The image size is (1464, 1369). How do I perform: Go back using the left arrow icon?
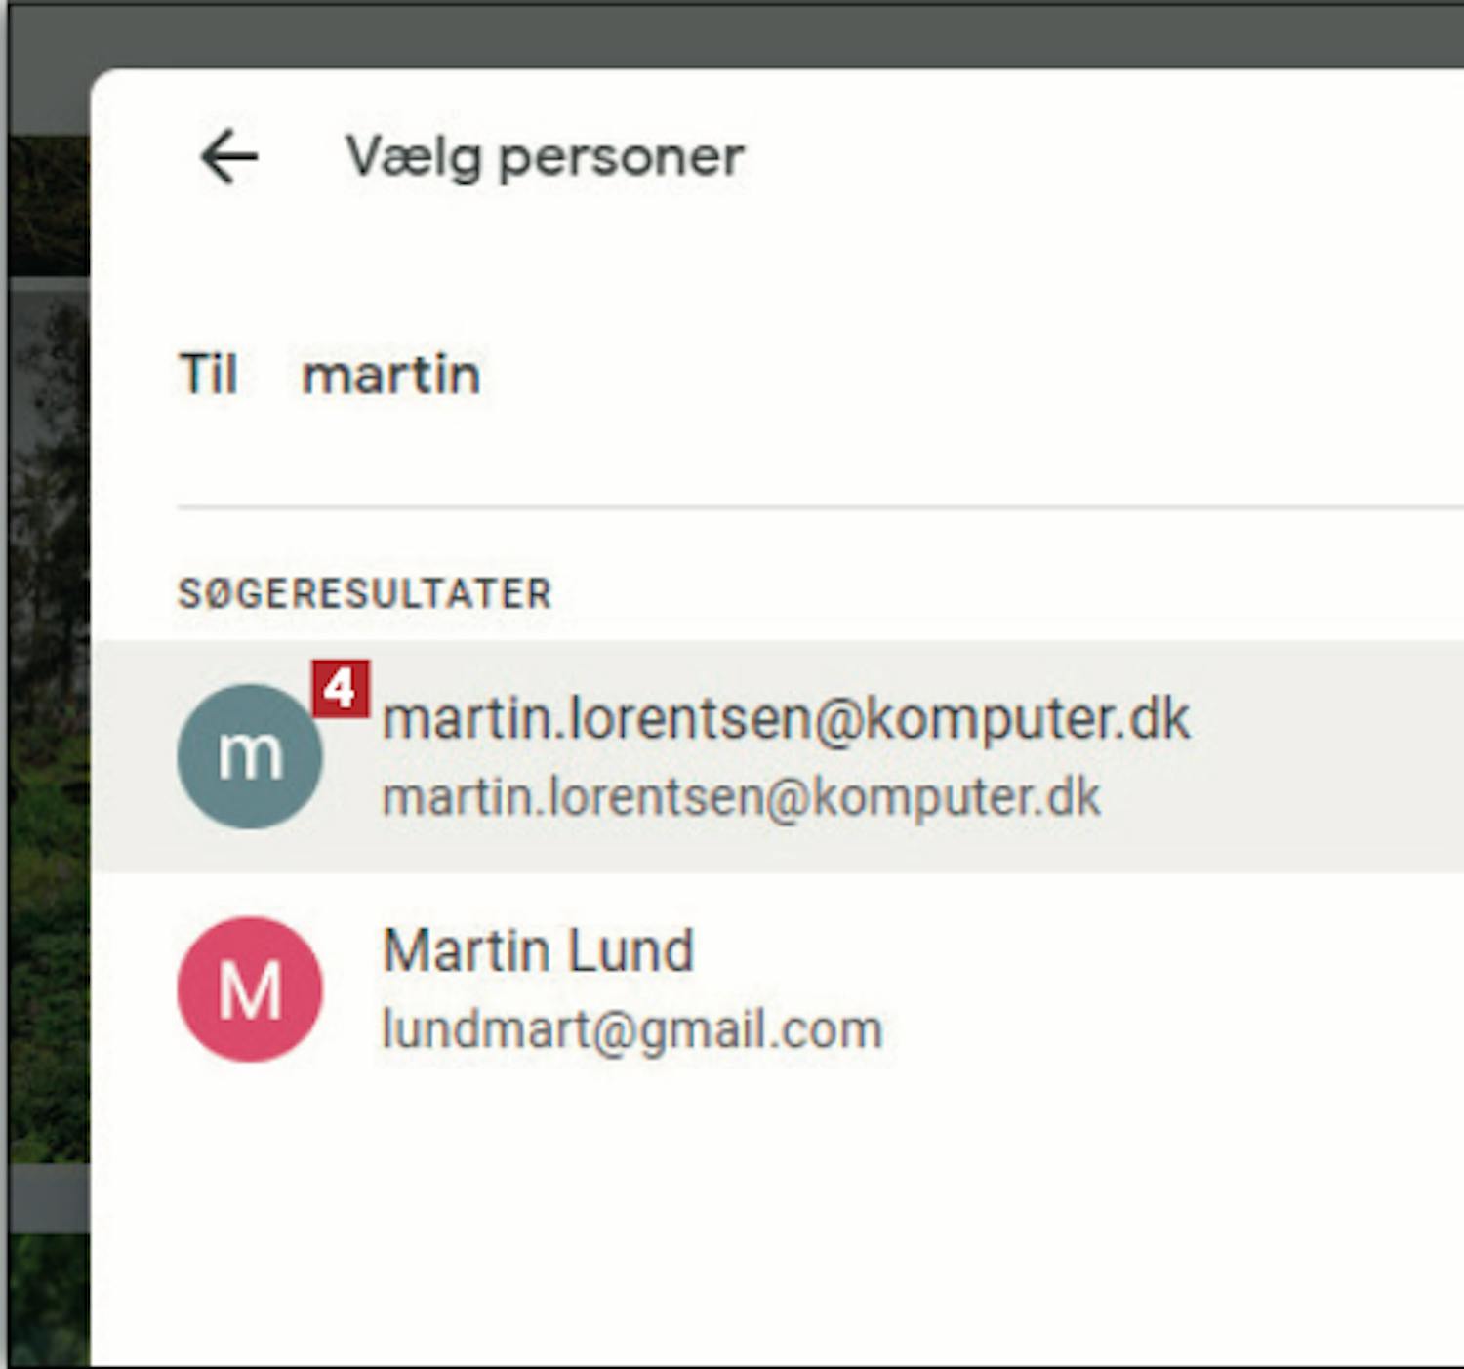point(228,156)
